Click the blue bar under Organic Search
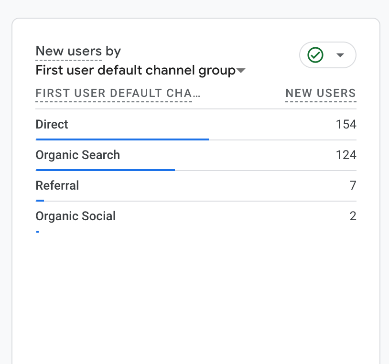This screenshot has height=364, width=389. click(106, 170)
